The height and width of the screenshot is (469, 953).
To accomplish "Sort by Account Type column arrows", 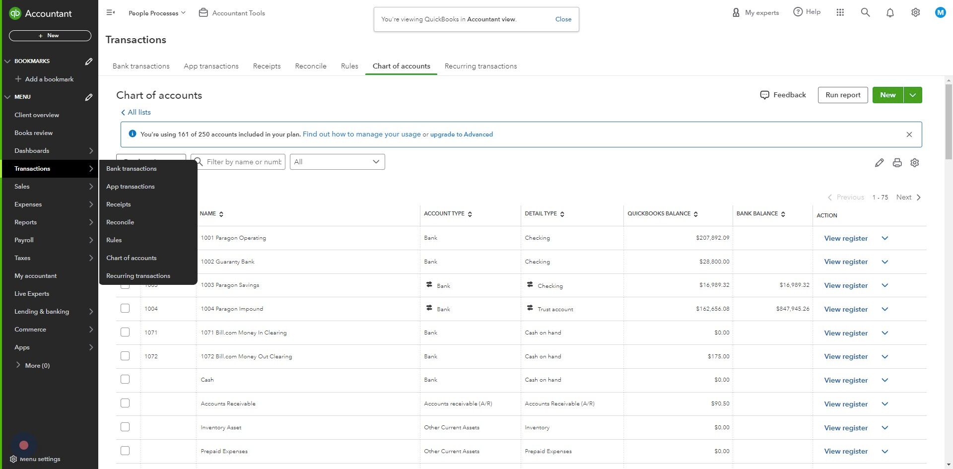I will (470, 214).
